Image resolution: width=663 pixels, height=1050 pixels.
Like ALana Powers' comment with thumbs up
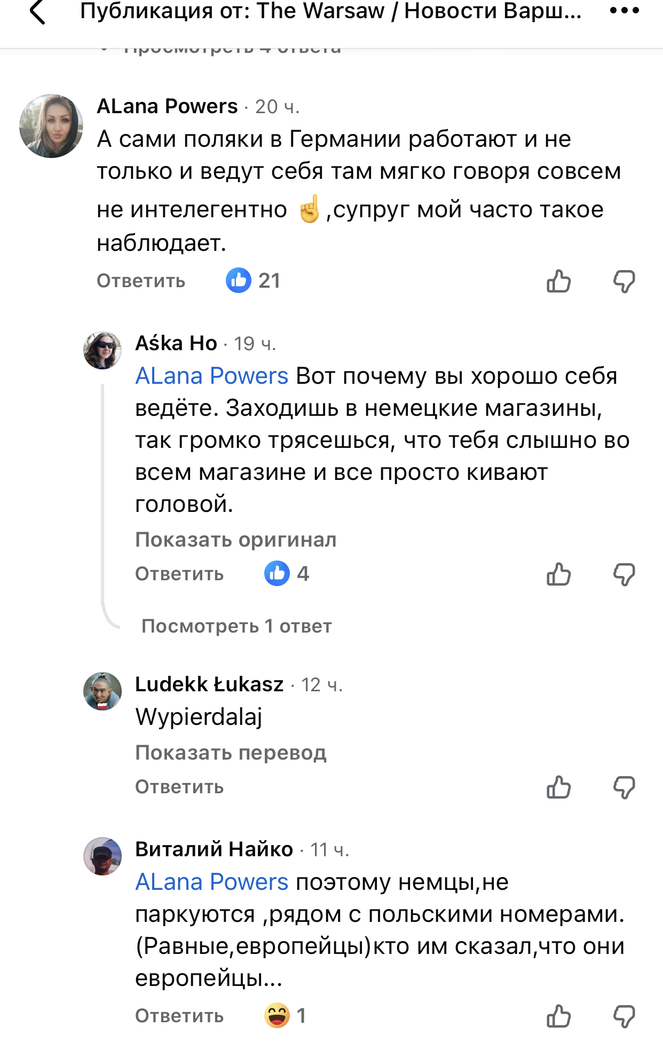tap(558, 281)
